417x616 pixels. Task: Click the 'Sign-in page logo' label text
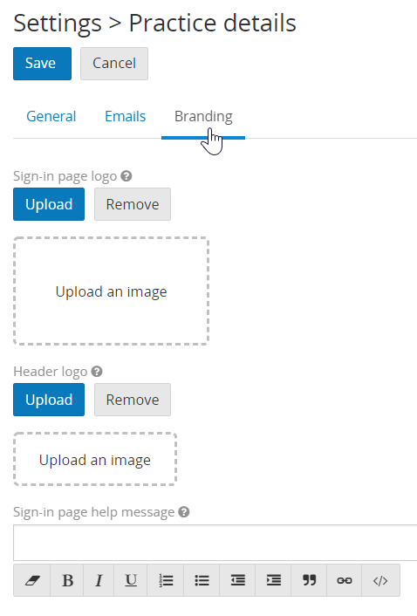65,176
